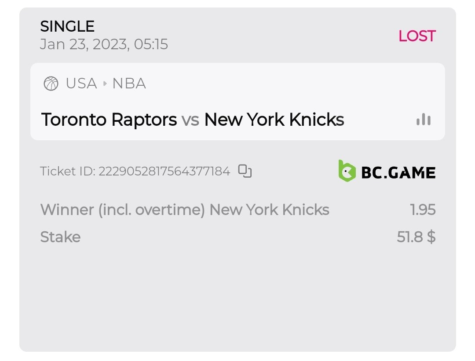Screen dimensions: 475x361
Task: Click the green BC.GAME logo icon
Action: [x=347, y=171]
